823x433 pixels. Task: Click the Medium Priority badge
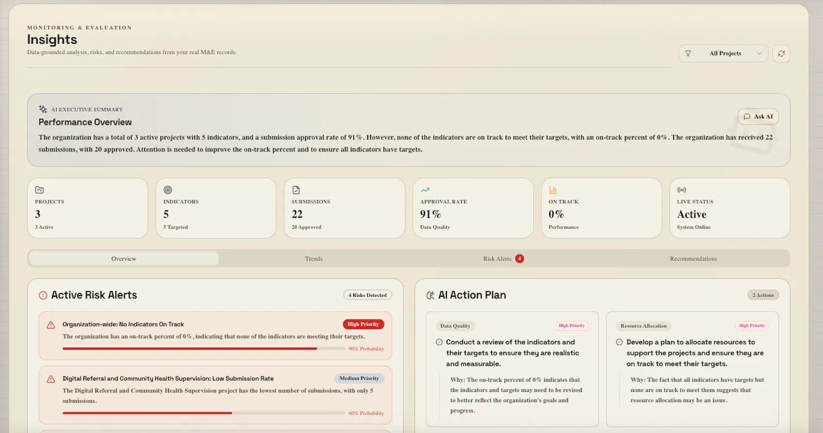(x=359, y=378)
